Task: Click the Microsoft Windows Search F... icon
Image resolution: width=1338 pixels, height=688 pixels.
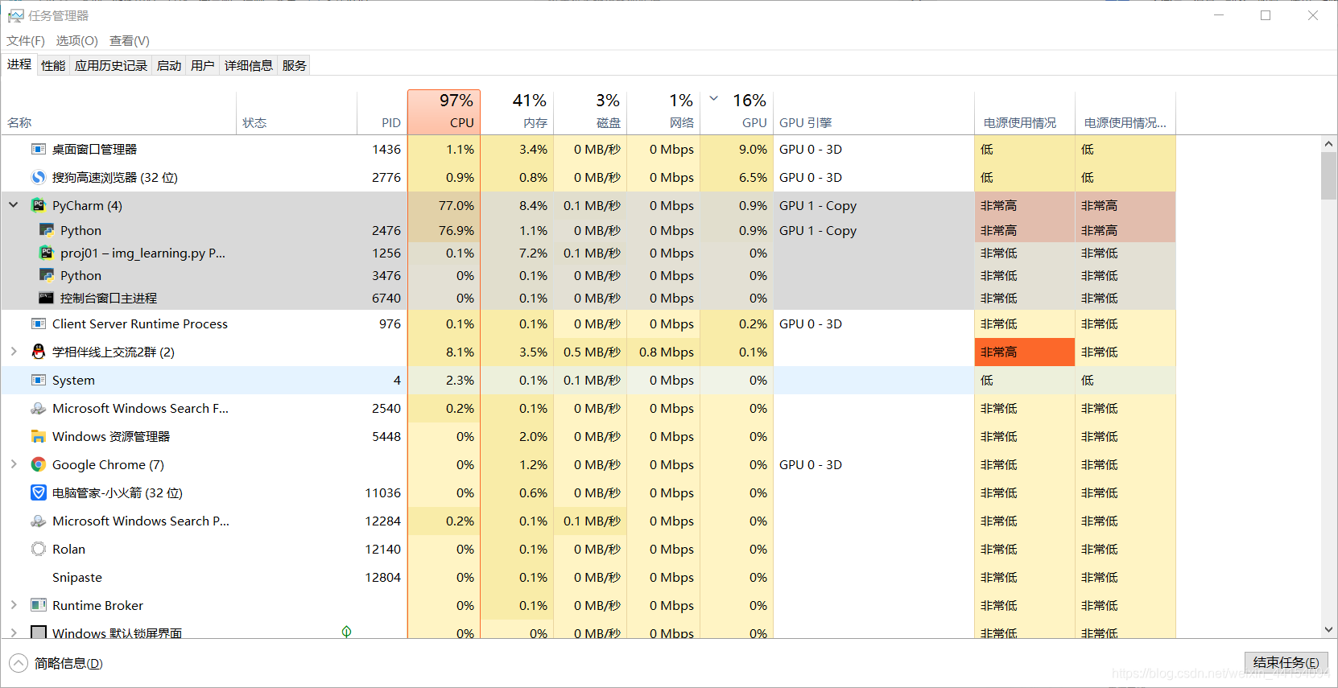Action: tap(38, 408)
